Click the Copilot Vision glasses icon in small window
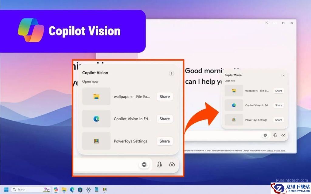Viewport: 311px width, 194px height. (x=283, y=135)
